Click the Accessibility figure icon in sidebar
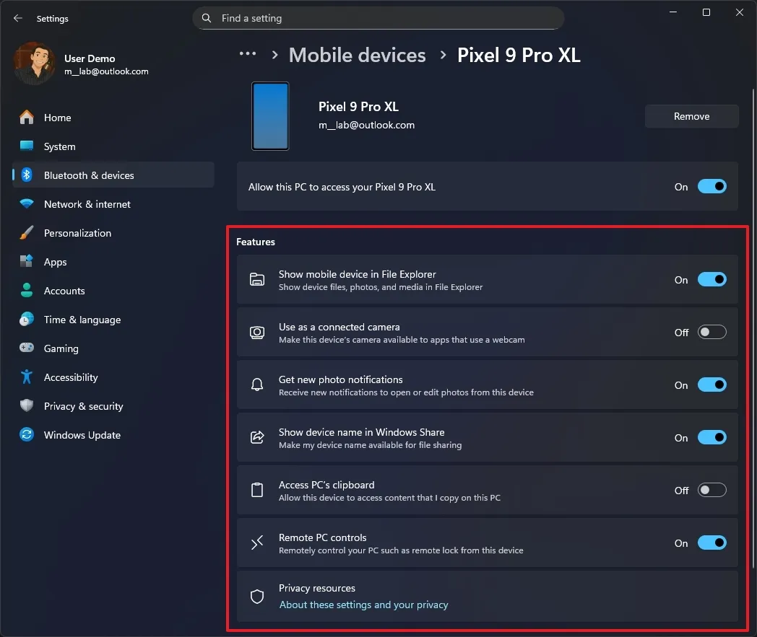Image resolution: width=757 pixels, height=637 pixels. point(27,377)
